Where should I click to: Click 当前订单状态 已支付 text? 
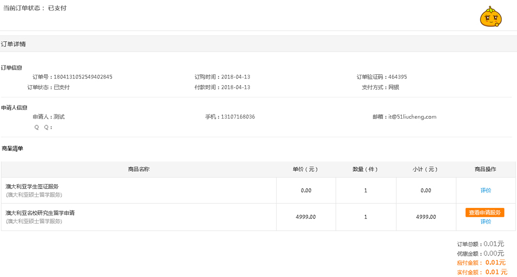pos(35,8)
